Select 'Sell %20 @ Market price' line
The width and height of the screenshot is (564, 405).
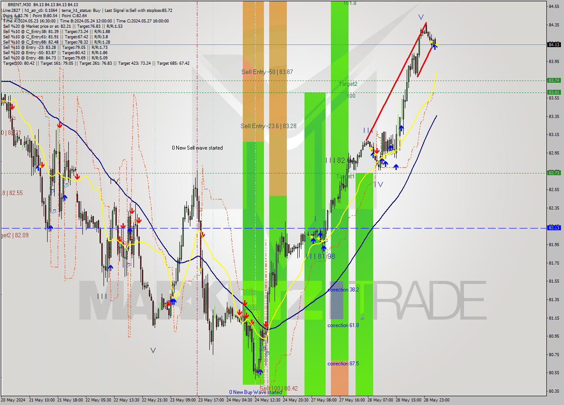pos(63,26)
